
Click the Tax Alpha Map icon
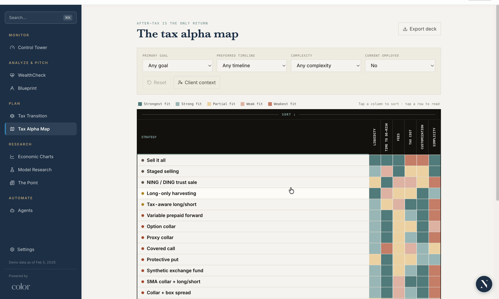point(12,129)
